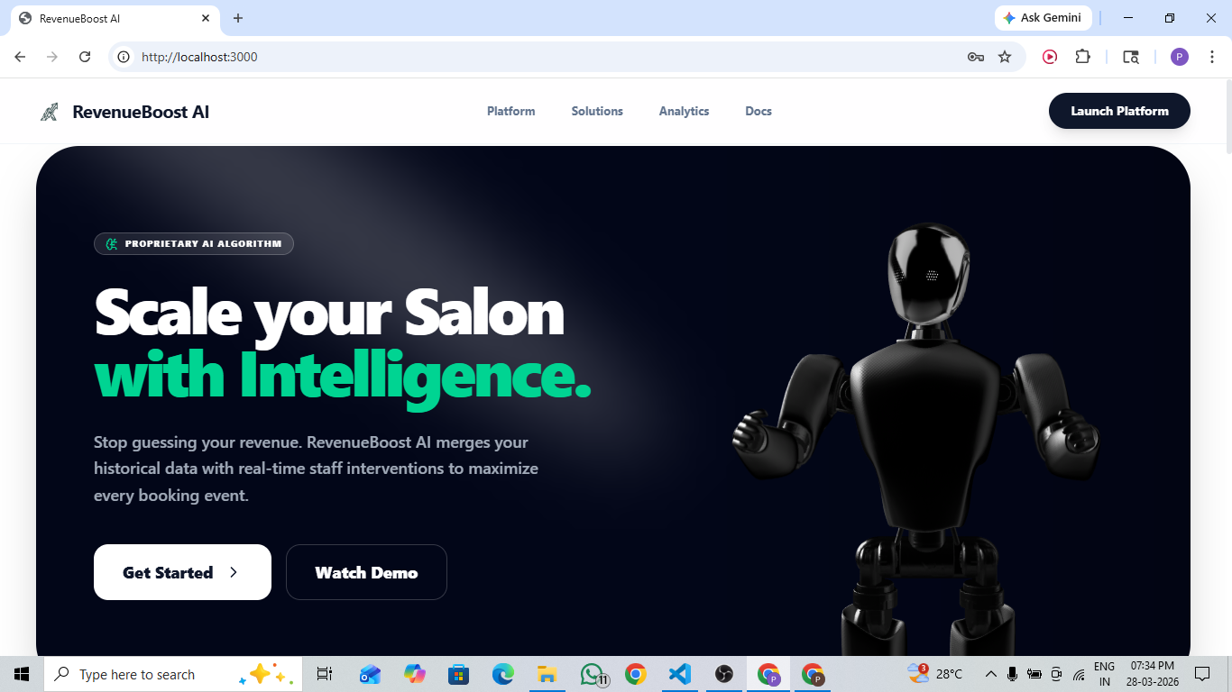Click the green 'with Intelligence.' text
This screenshot has height=692, width=1232.
(x=343, y=375)
